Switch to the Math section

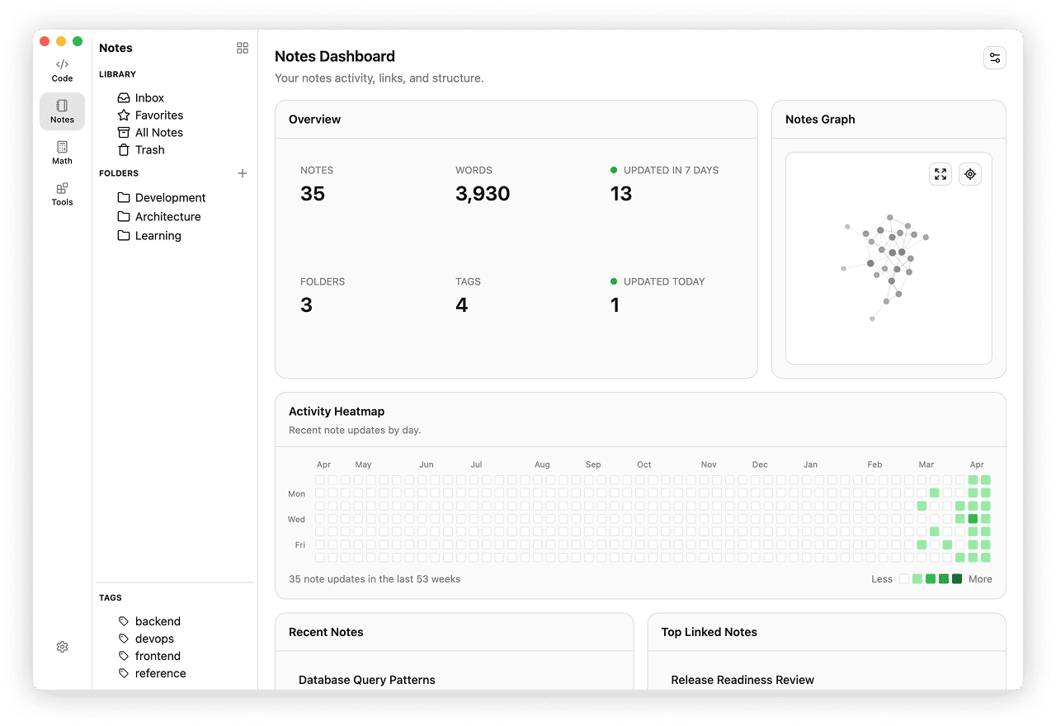tap(62, 153)
